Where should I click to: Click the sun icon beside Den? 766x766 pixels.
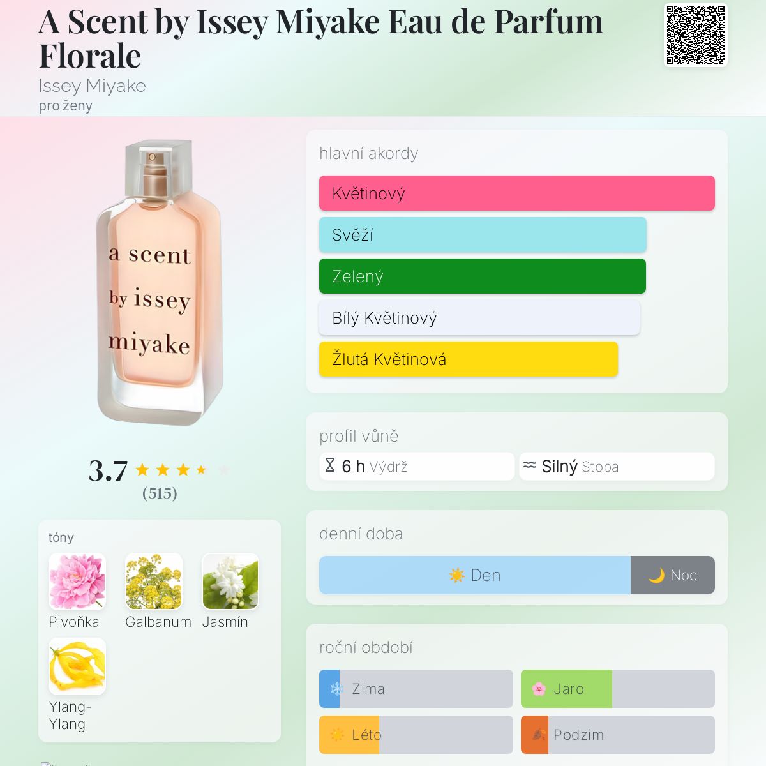pos(456,575)
